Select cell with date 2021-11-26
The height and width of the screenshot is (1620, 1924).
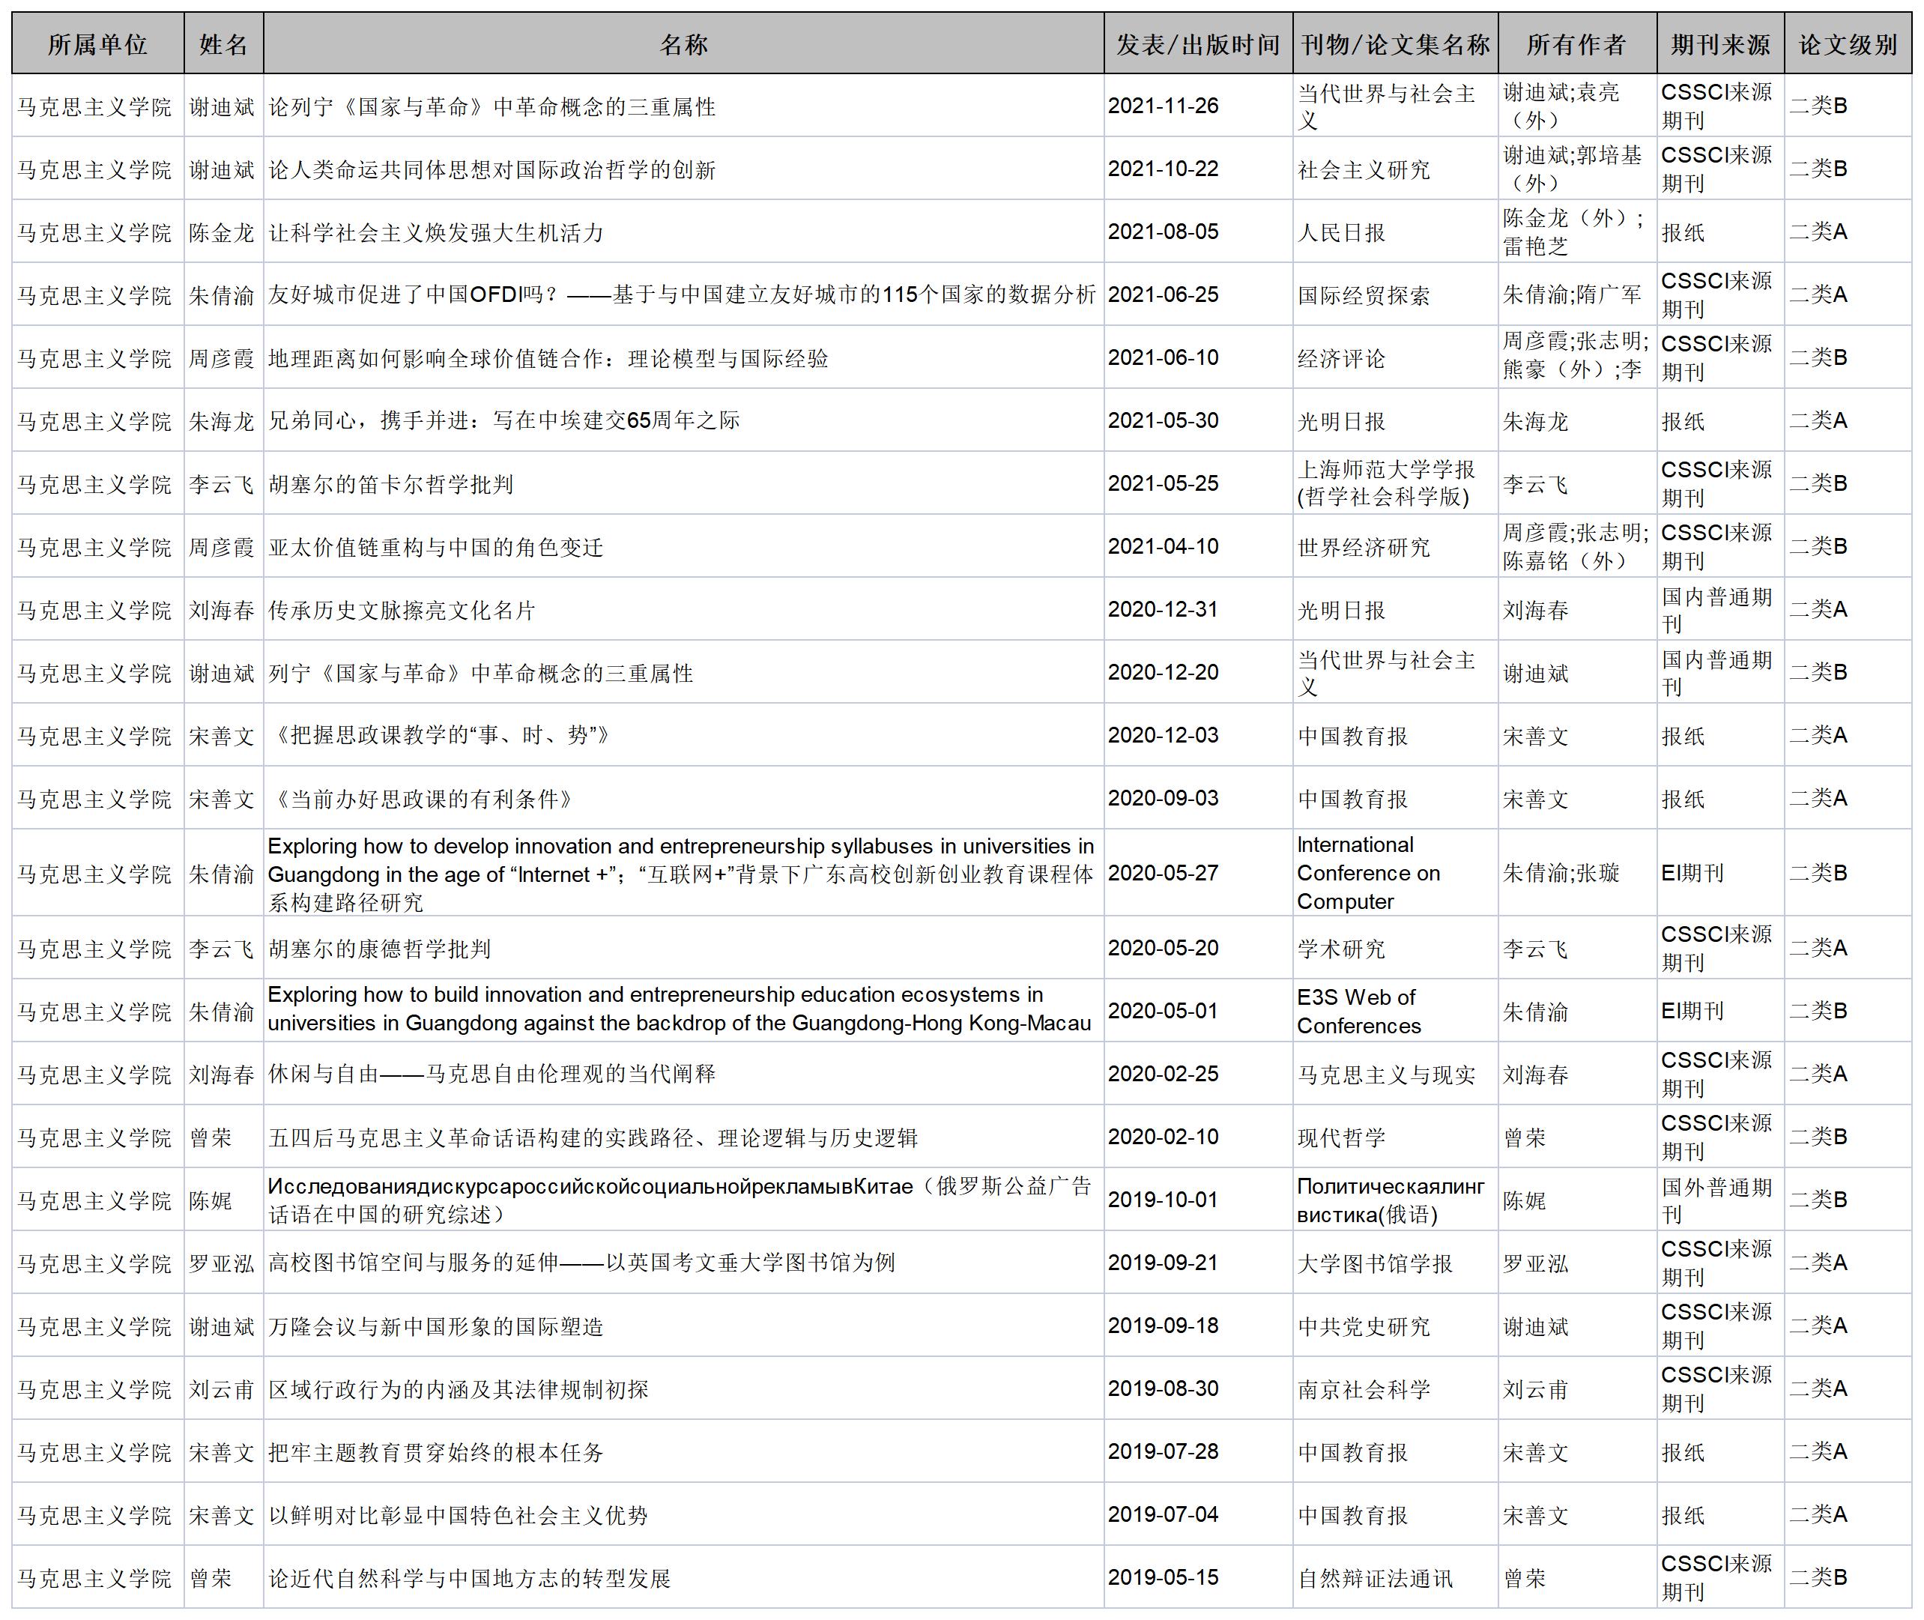[1163, 106]
